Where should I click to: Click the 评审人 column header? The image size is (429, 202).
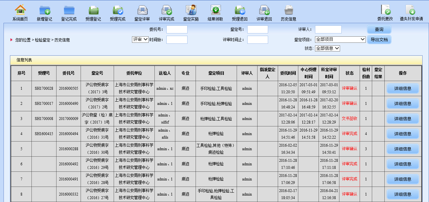click(x=247, y=73)
